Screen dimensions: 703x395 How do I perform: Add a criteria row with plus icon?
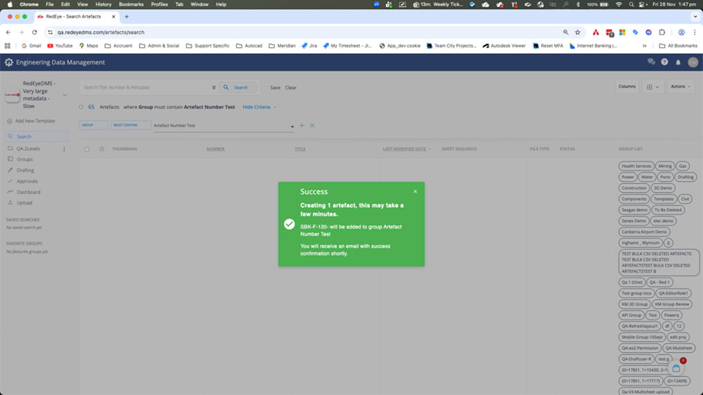coord(301,126)
